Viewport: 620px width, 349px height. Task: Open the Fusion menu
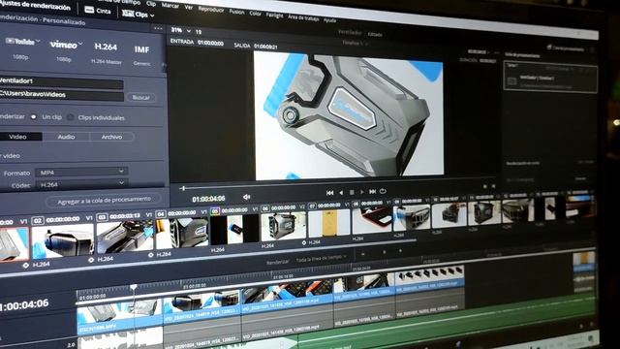tap(236, 12)
